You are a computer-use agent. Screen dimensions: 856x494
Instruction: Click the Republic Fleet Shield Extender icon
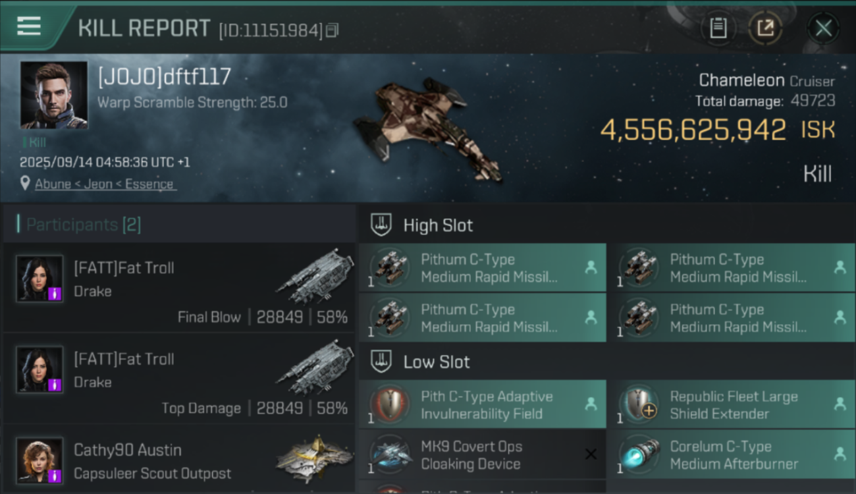639,405
